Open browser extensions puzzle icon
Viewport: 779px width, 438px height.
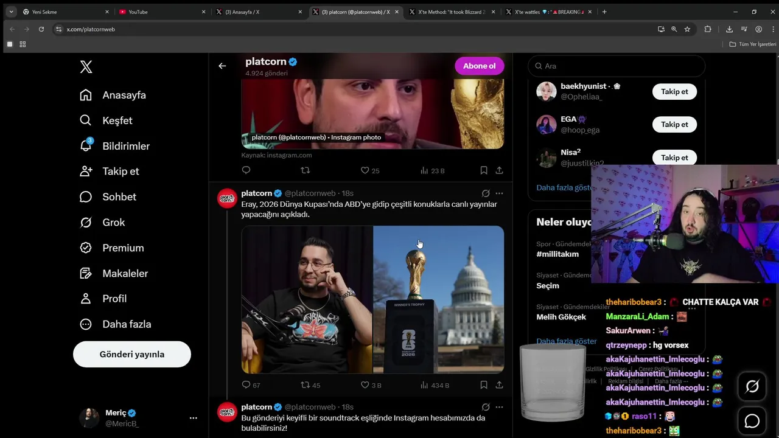click(708, 29)
